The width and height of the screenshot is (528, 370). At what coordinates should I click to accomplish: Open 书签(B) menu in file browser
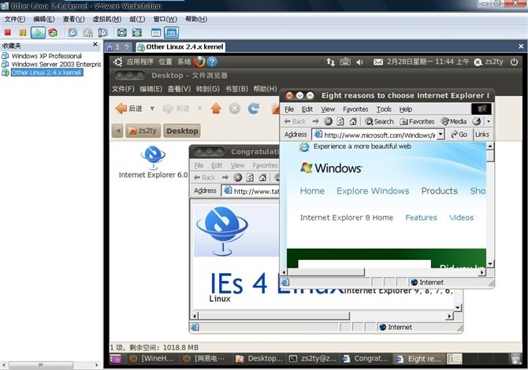pos(236,89)
